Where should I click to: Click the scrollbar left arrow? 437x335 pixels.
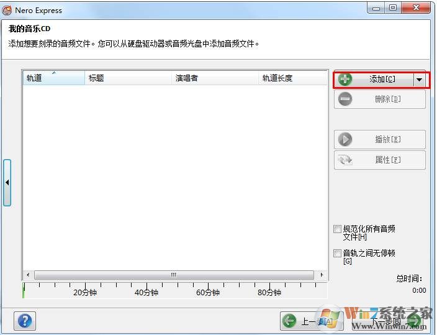pos(28,275)
